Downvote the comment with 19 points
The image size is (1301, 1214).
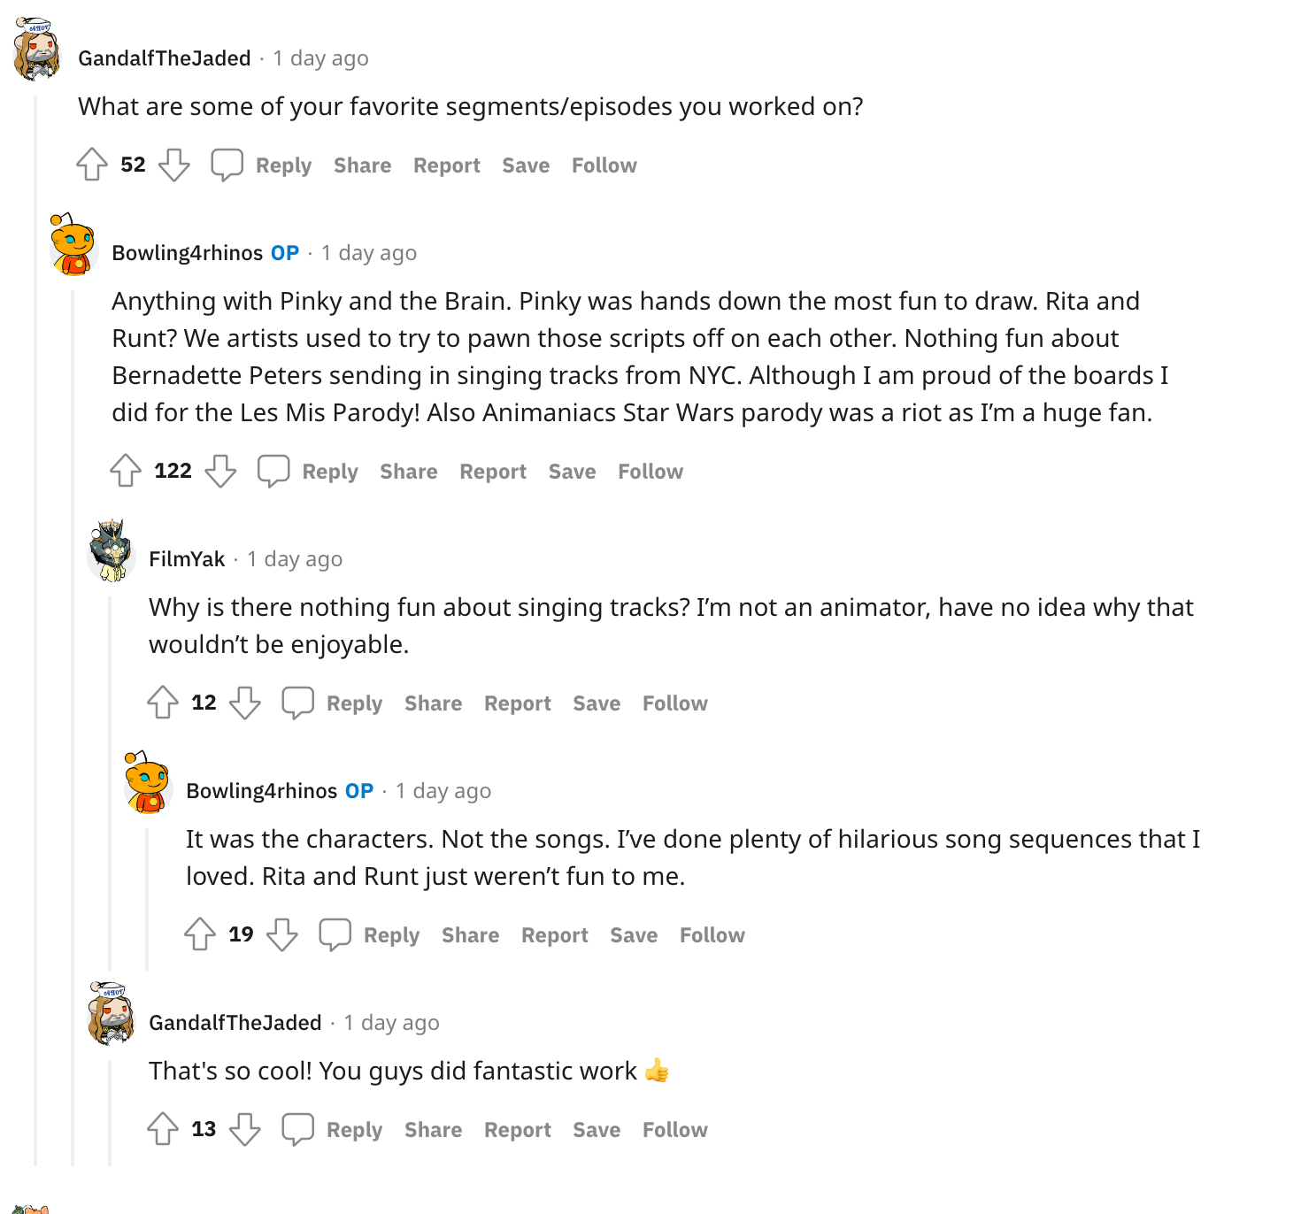[282, 934]
